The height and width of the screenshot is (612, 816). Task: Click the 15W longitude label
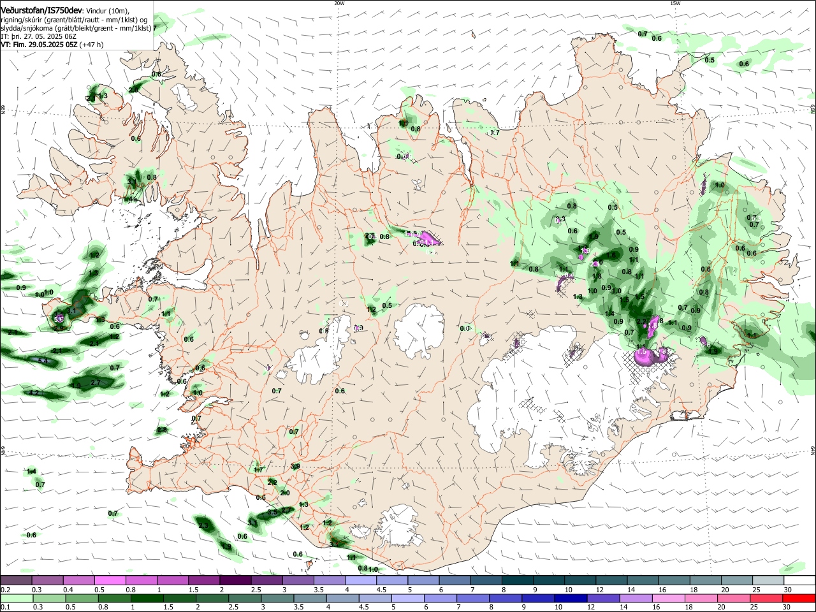[675, 3]
